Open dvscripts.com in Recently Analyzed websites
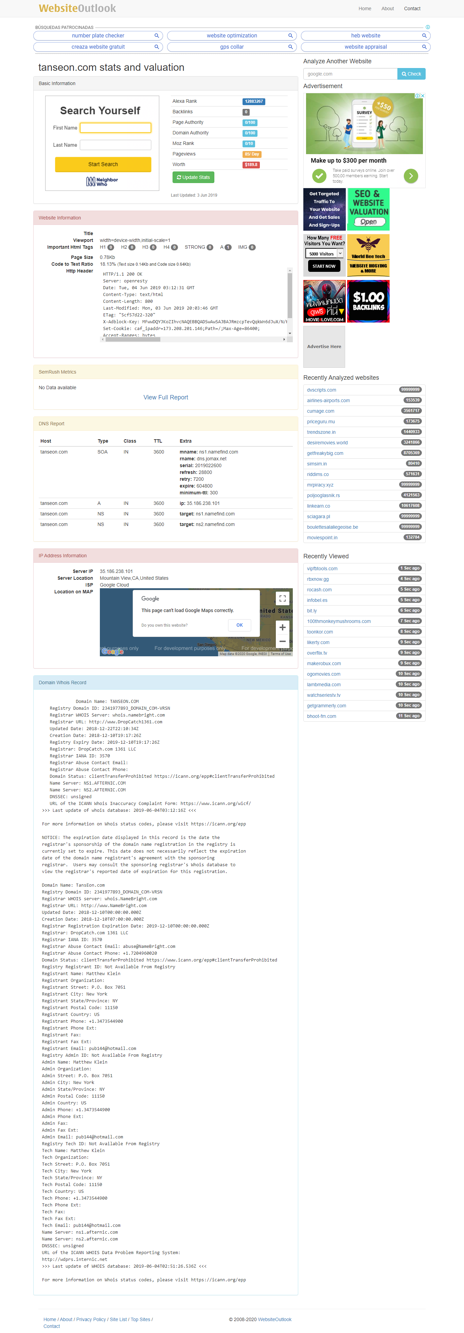Viewport: 464px width, 1333px height. click(x=321, y=390)
